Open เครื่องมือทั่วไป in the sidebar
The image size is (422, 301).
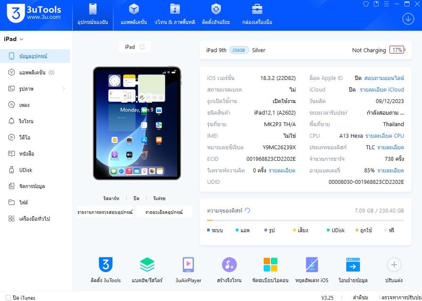pos(35,219)
